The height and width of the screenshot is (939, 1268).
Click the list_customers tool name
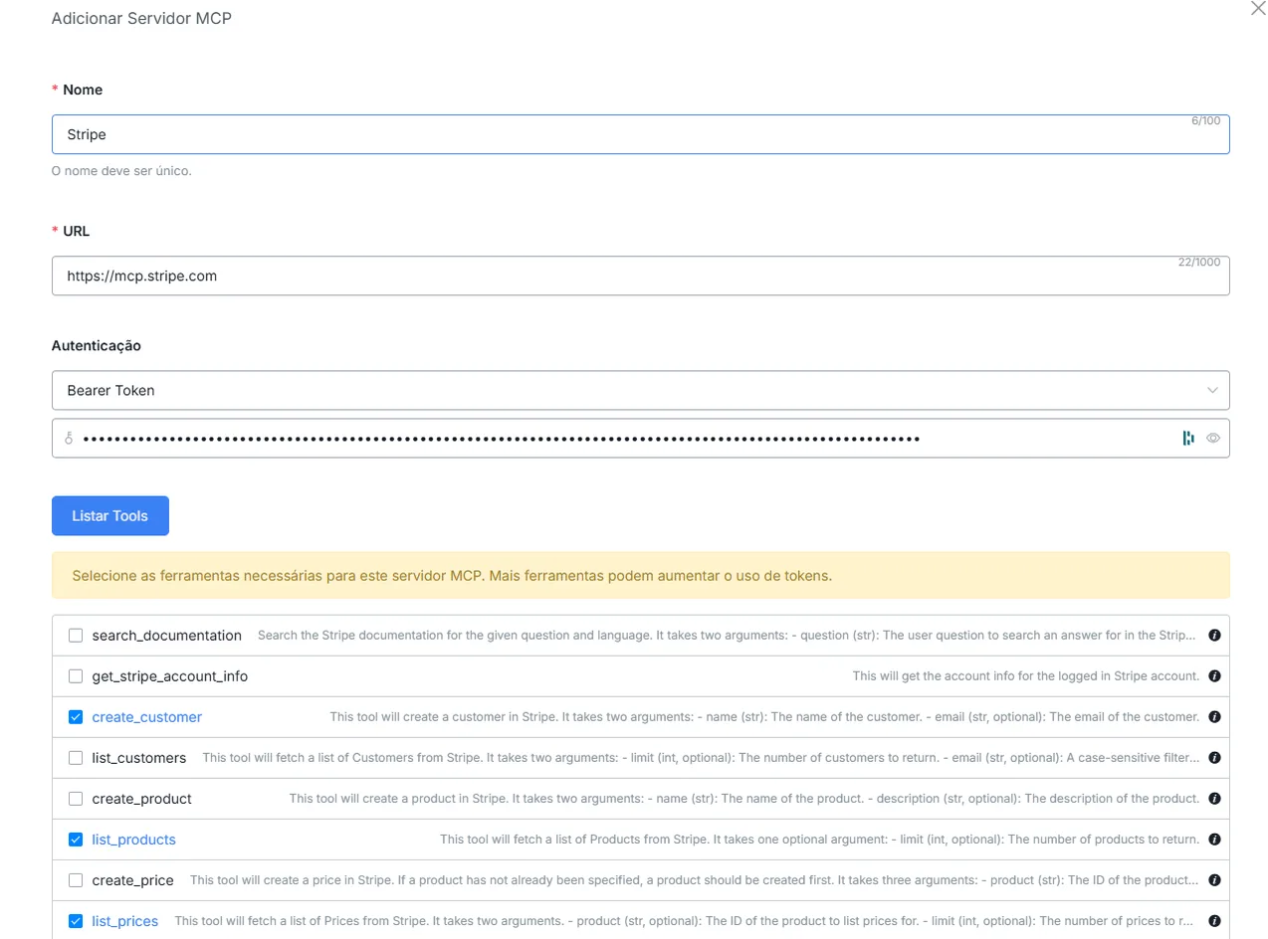(x=139, y=758)
